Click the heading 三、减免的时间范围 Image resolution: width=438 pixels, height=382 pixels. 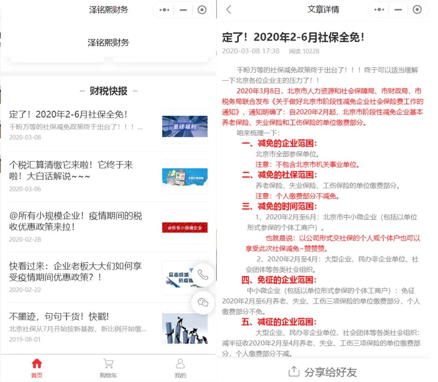[x=279, y=206]
